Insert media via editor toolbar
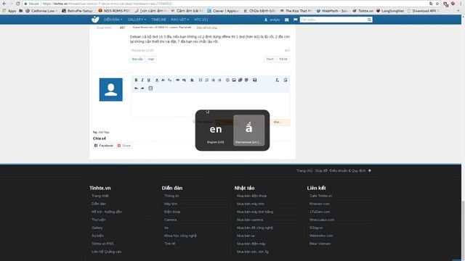 point(240,80)
